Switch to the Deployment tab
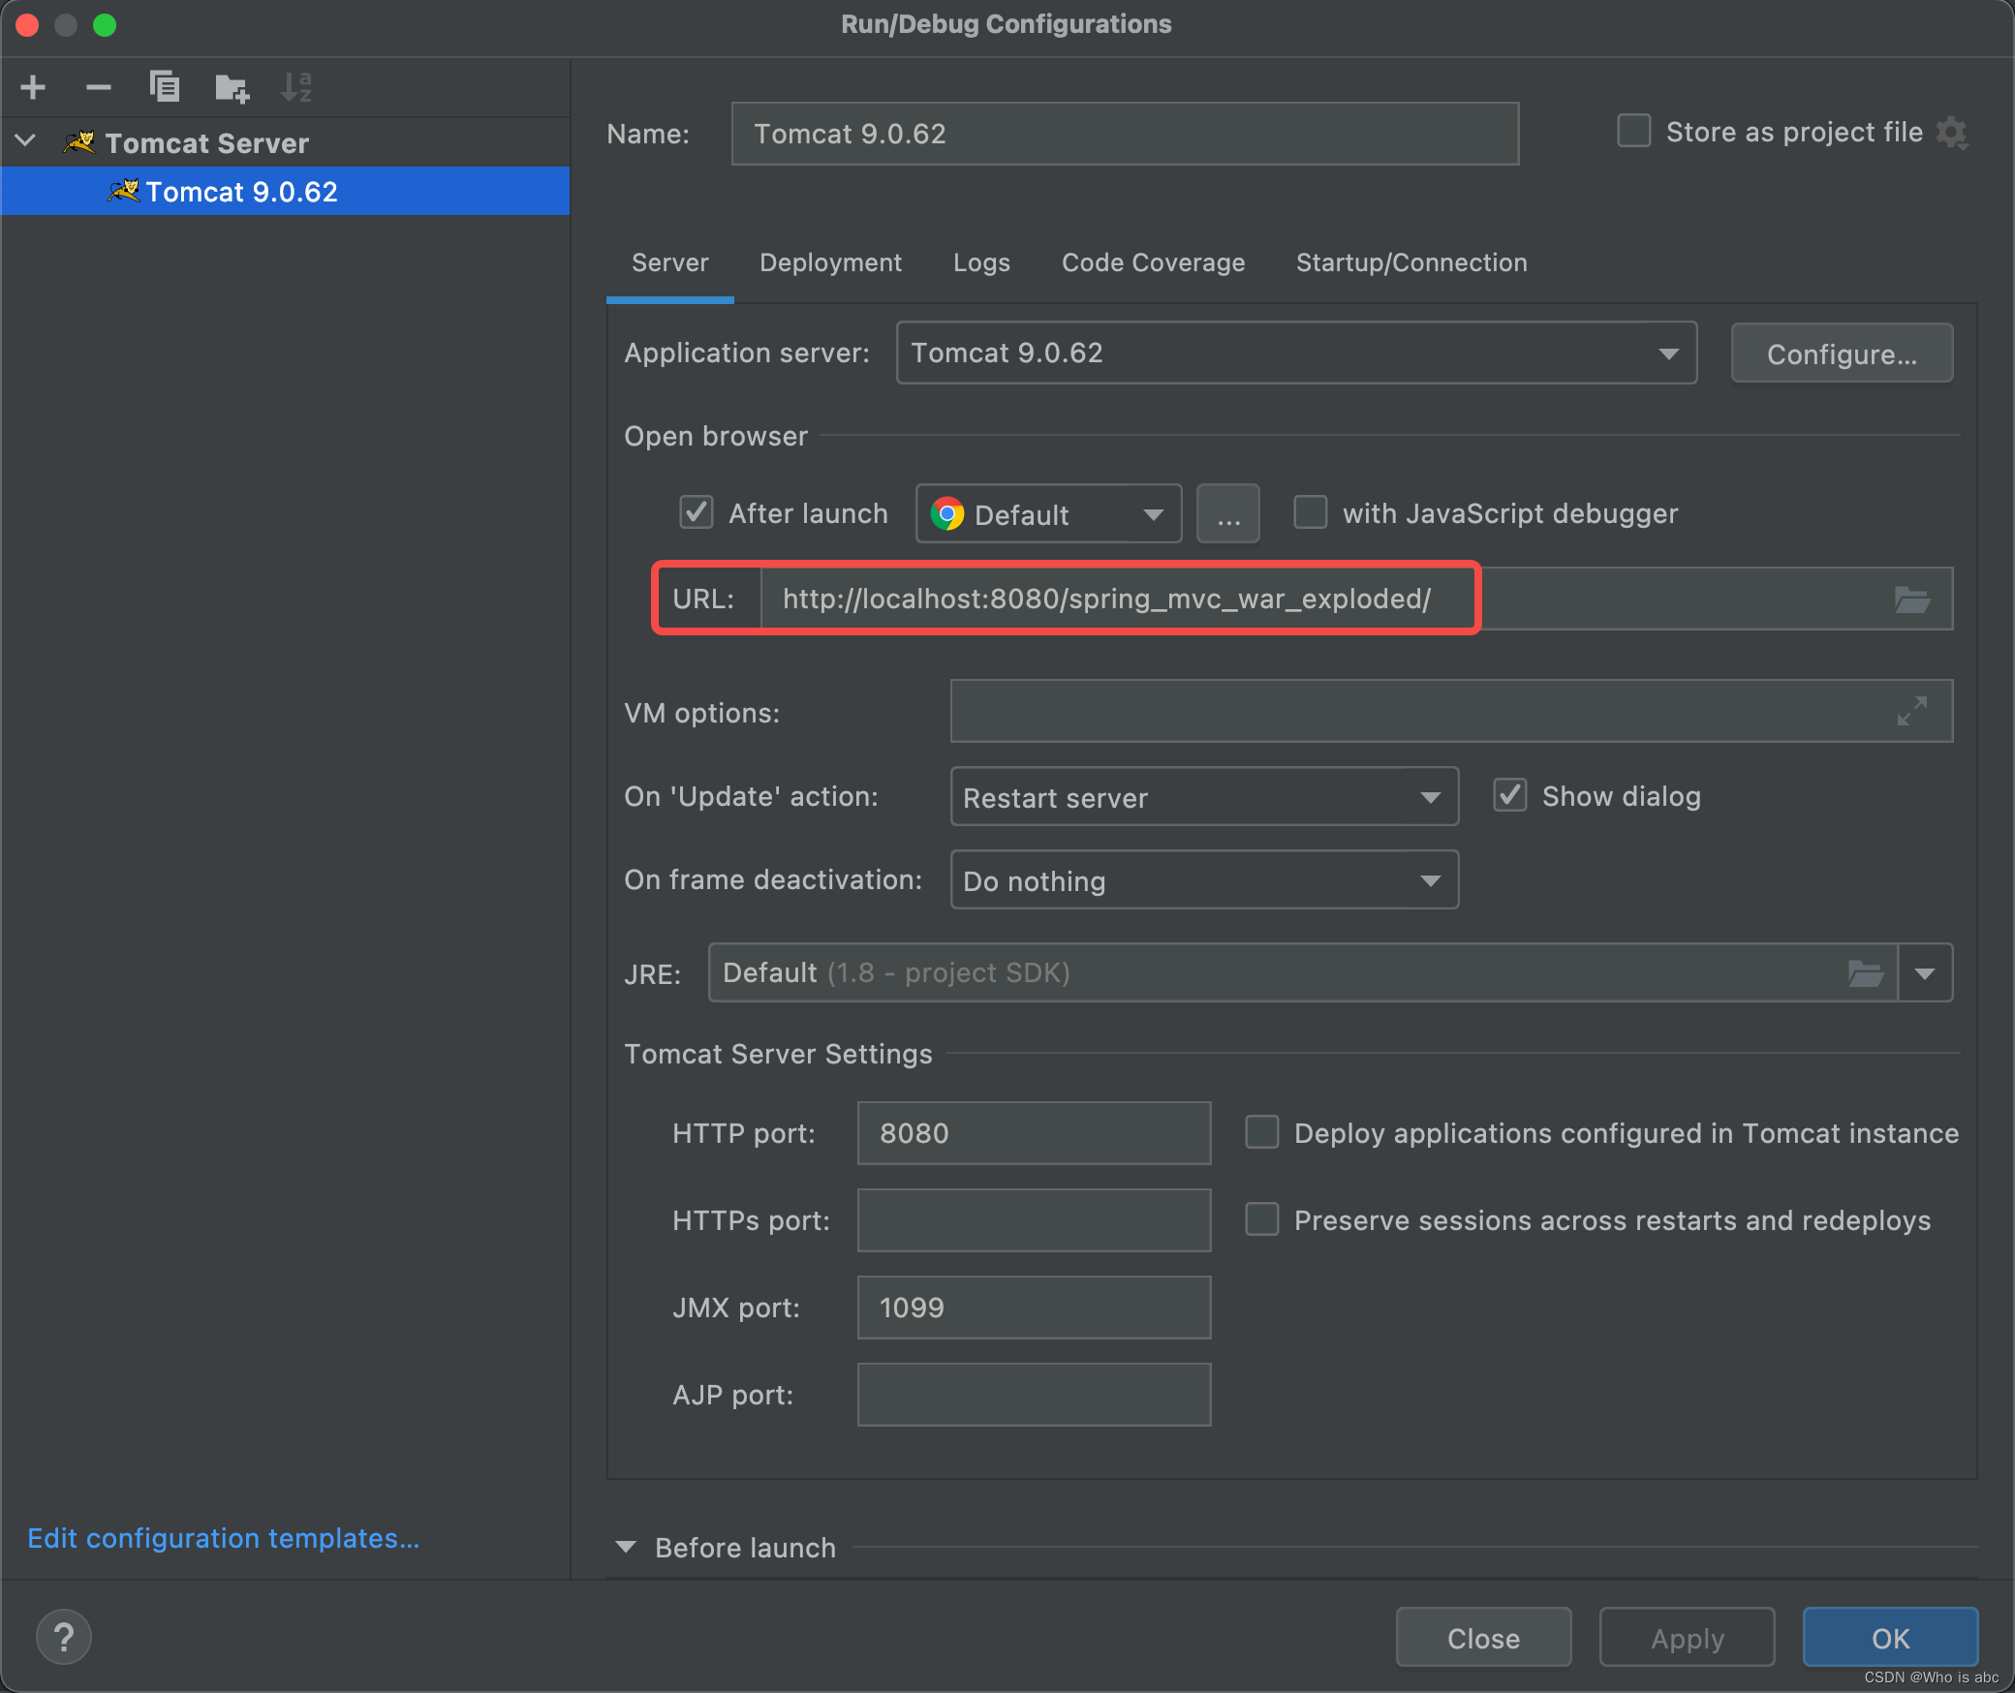Image resolution: width=2015 pixels, height=1693 pixels. tap(830, 262)
